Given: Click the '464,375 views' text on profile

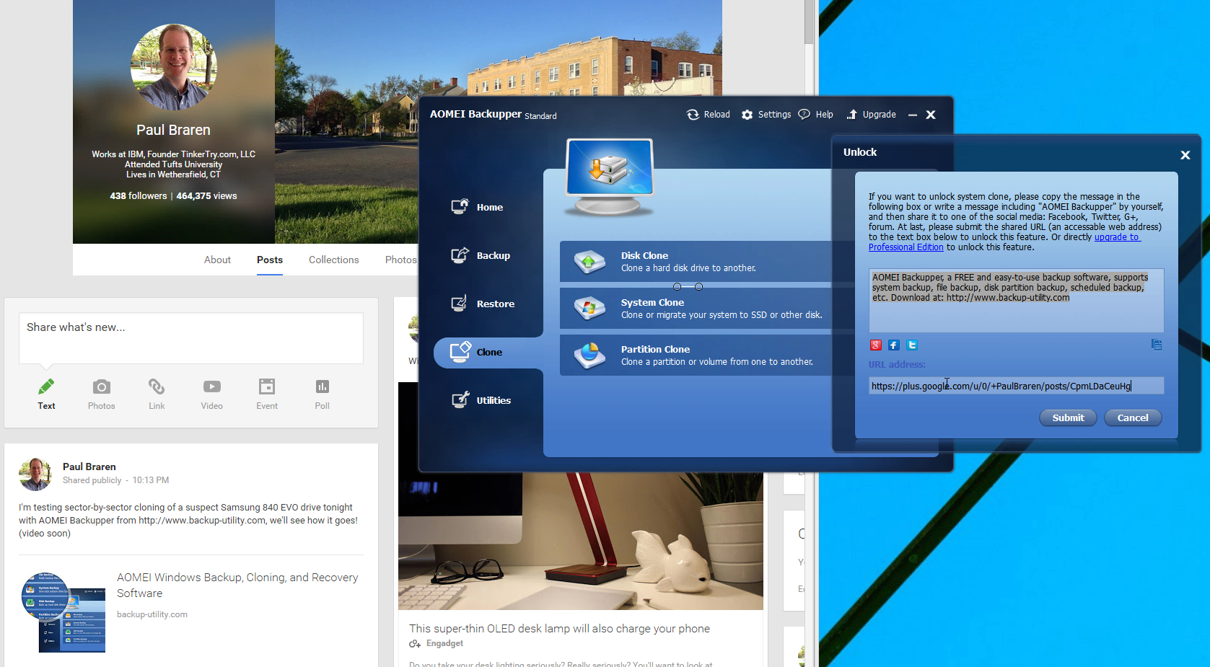Looking at the screenshot, I should point(206,195).
